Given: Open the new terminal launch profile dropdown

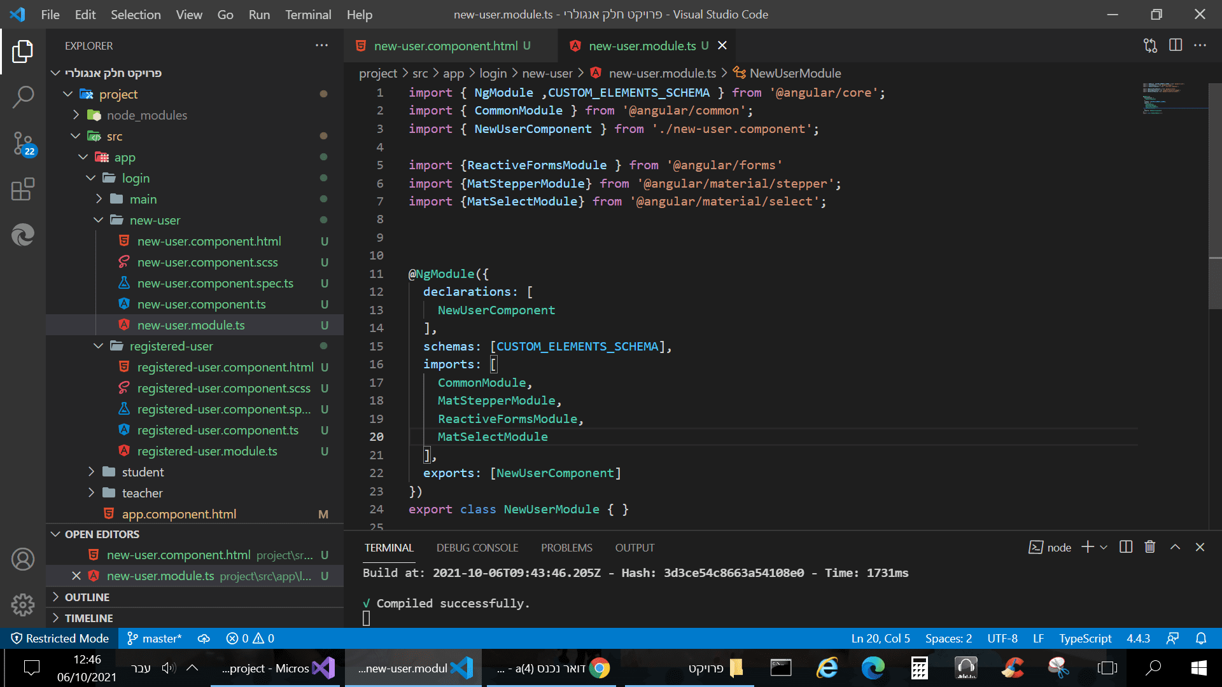Looking at the screenshot, I should [1104, 547].
